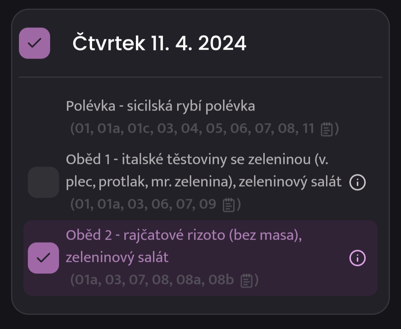Click soup allergen list starting 01, 01a, 01c
This screenshot has height=329, width=401.
(x=205, y=128)
